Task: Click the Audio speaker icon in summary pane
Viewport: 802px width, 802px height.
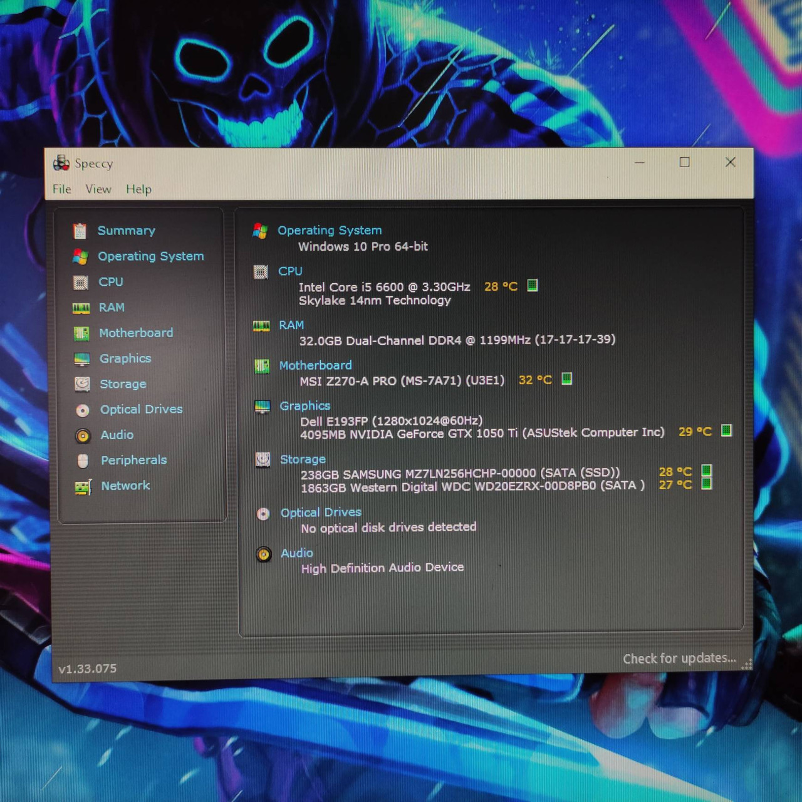Action: click(x=264, y=555)
